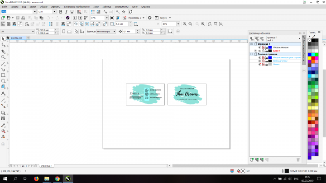
Task: Click the nudge distance 0,1 мм field
Action: (129, 31)
